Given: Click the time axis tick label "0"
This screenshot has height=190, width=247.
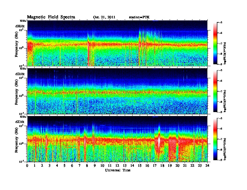Looking at the screenshot, I should (27, 165).
